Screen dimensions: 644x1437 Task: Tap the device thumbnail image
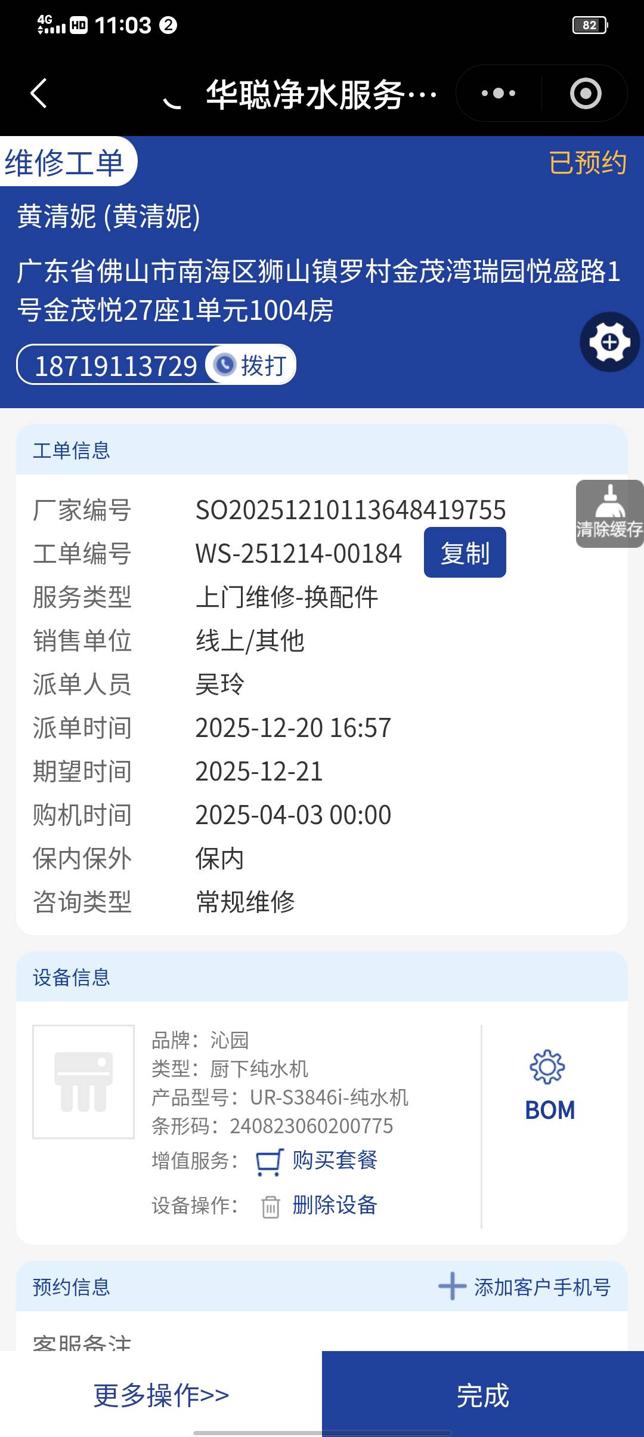tap(83, 1082)
